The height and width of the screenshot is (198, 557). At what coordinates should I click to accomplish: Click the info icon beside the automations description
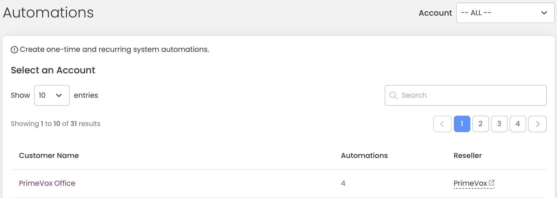click(14, 50)
